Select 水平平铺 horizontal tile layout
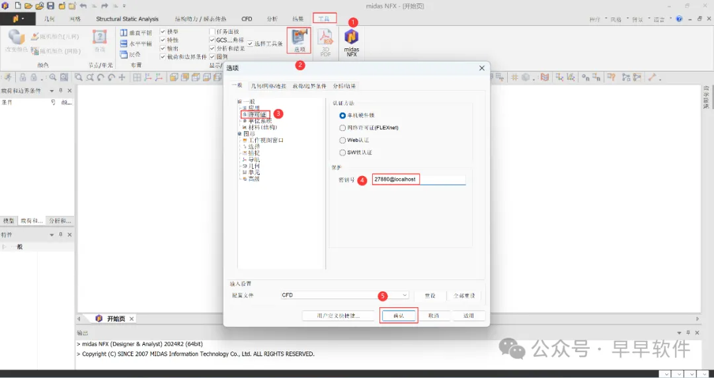Screen dimensions: 714x378 coord(136,44)
